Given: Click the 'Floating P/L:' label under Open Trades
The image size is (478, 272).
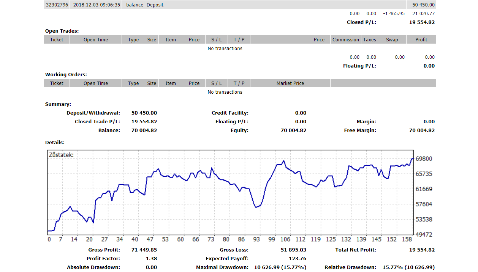Looking at the screenshot, I should (x=359, y=66).
